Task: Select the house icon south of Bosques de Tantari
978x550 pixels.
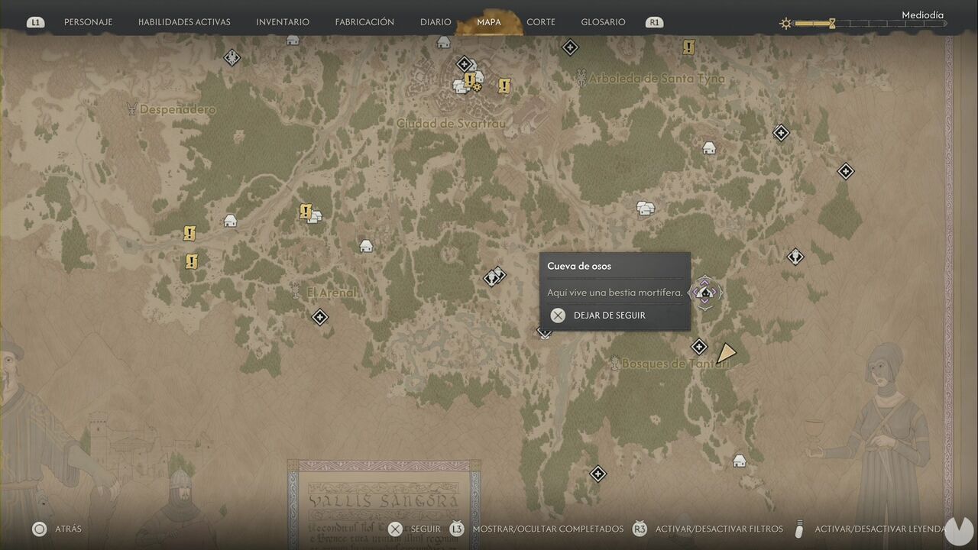Action: (x=739, y=461)
